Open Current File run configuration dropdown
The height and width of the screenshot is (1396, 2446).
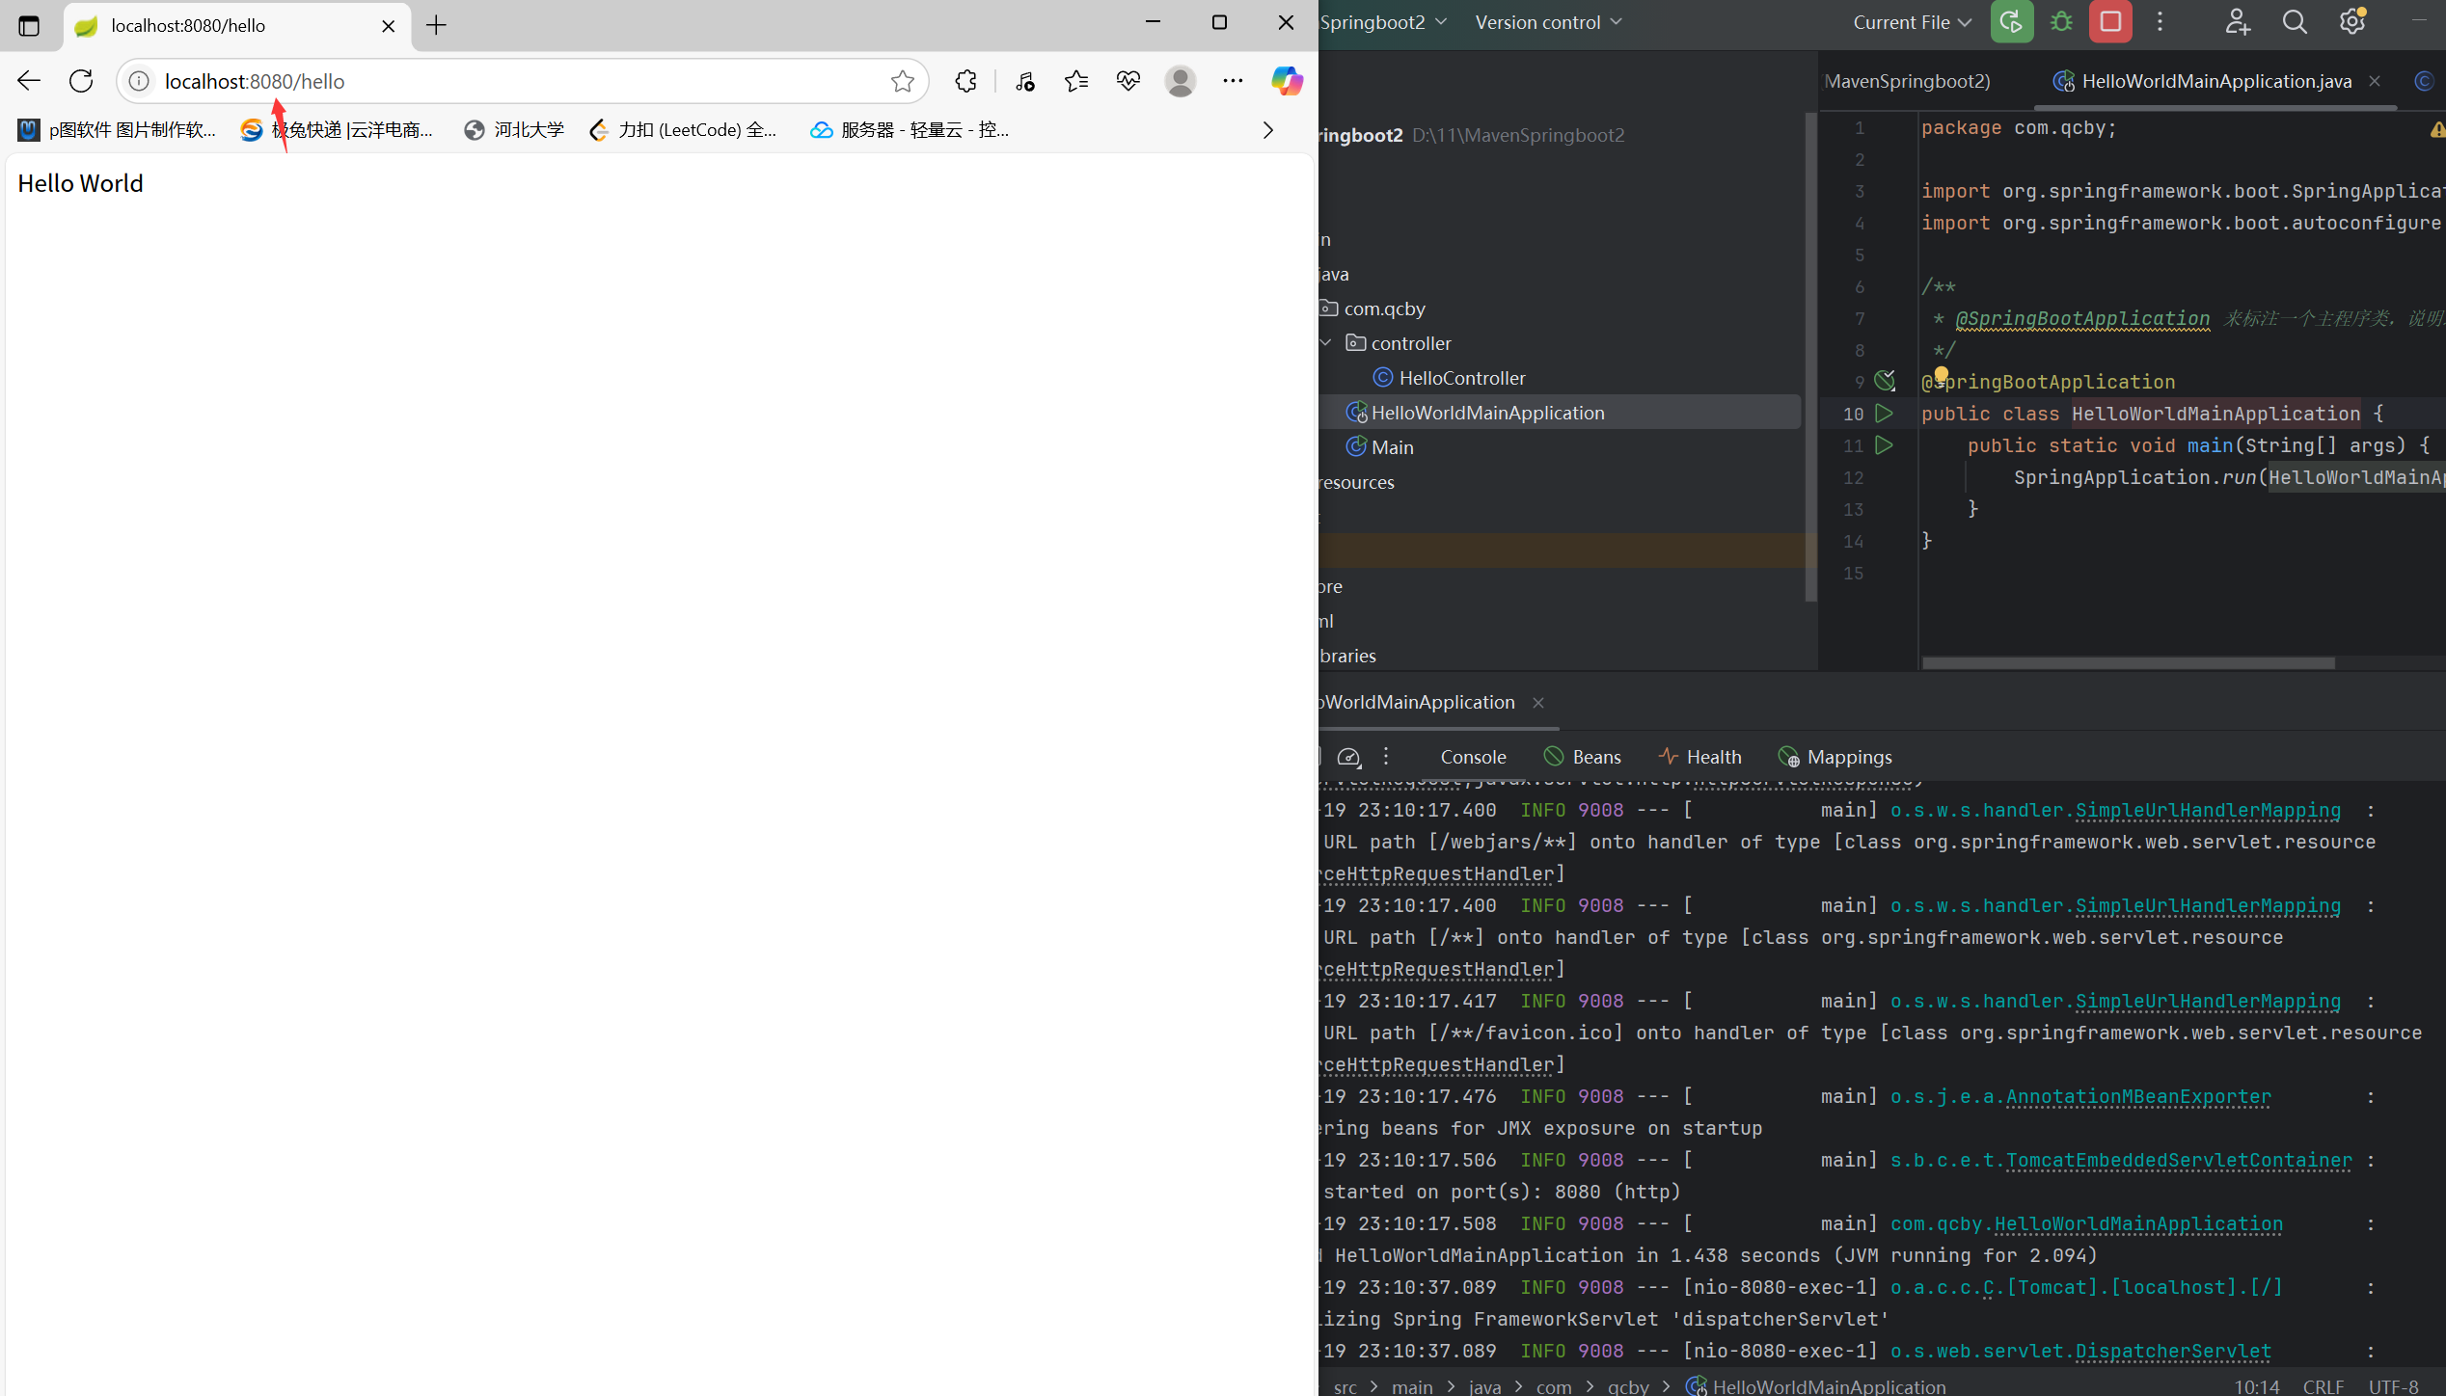tap(1912, 22)
